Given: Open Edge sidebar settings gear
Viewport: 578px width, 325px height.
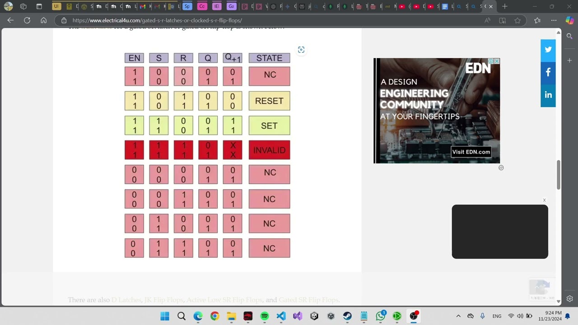Looking at the screenshot, I should (x=569, y=299).
